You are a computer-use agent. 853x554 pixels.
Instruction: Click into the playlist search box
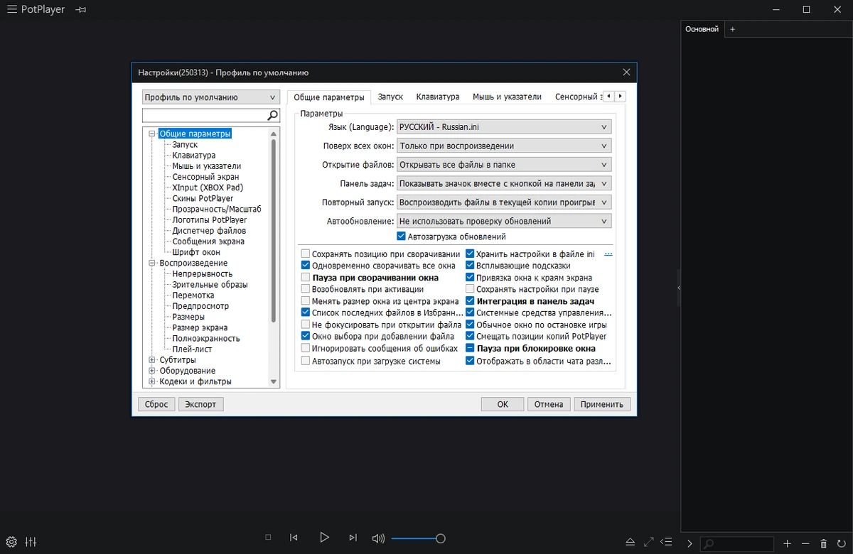[x=737, y=544]
